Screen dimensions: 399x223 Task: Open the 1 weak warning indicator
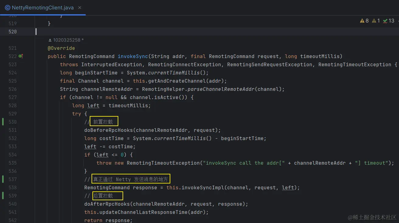point(376,21)
